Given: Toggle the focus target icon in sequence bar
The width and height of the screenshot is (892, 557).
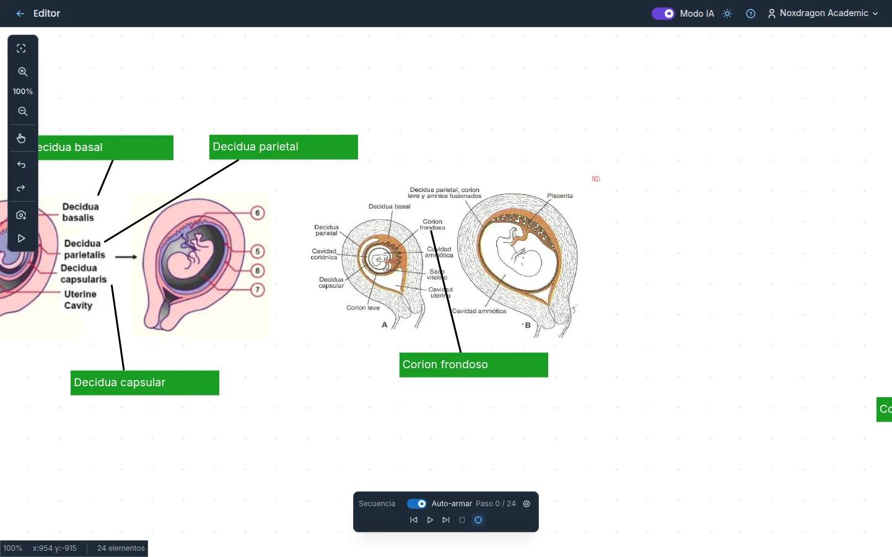Looking at the screenshot, I should click(x=478, y=520).
